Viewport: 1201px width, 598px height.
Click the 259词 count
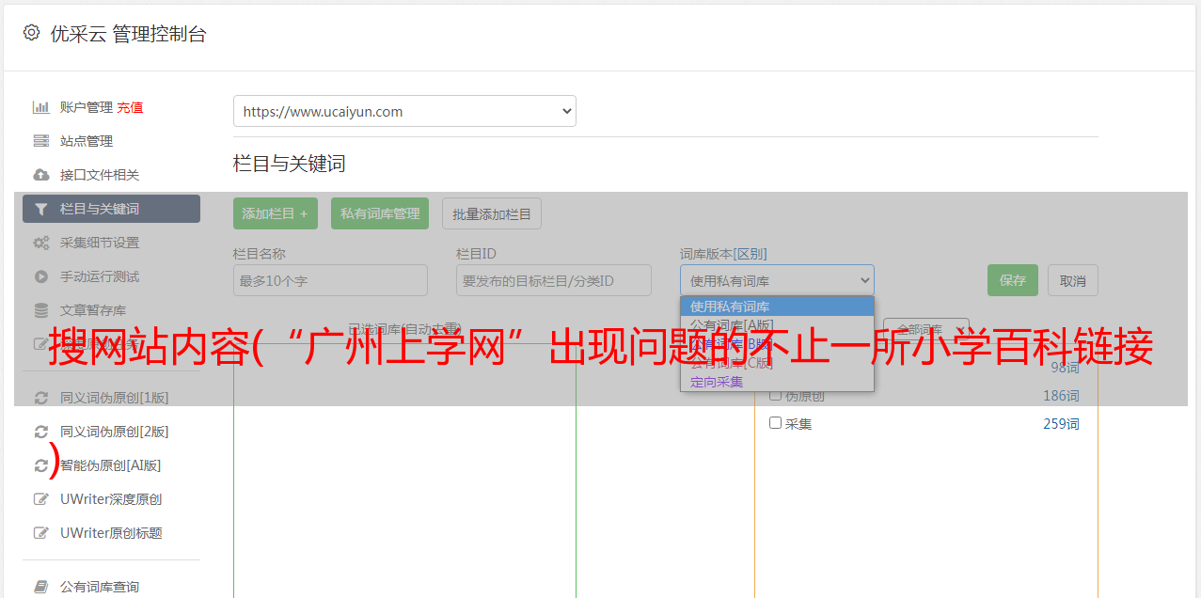point(1061,424)
